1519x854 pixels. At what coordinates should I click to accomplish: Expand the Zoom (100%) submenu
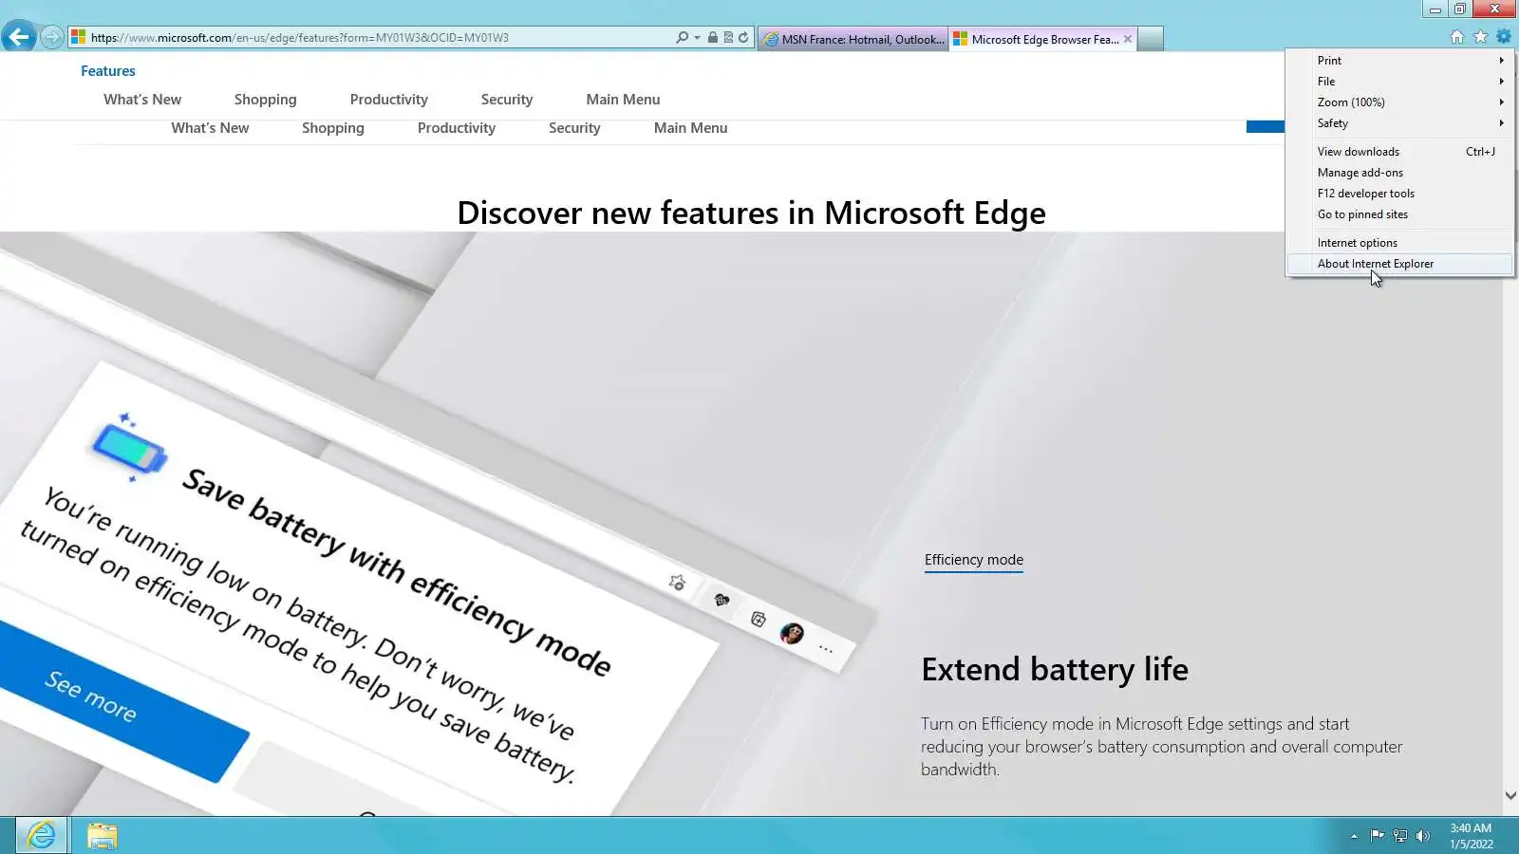(1399, 102)
